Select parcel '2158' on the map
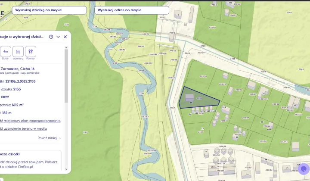 pyautogui.click(x=223, y=121)
